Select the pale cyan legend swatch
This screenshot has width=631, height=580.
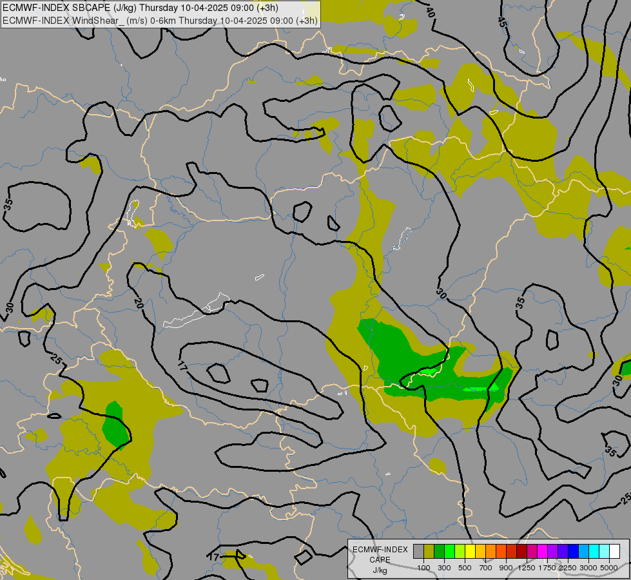(x=604, y=551)
